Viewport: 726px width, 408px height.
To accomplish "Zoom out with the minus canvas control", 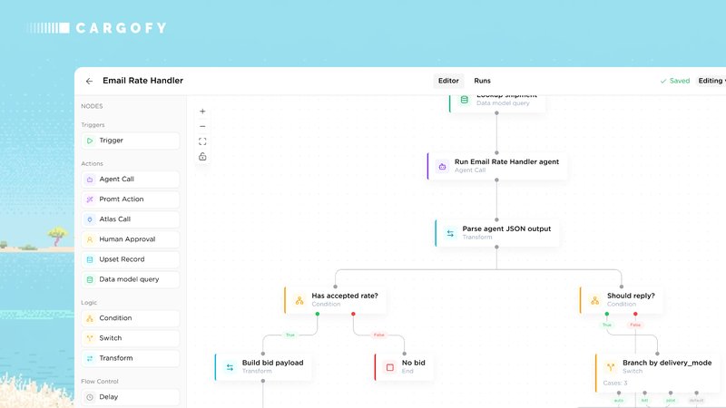I will point(202,126).
